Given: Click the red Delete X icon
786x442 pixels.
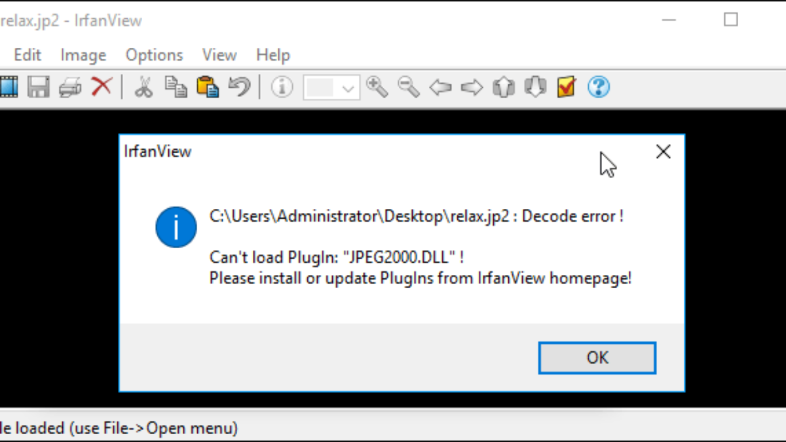Looking at the screenshot, I should tap(102, 86).
